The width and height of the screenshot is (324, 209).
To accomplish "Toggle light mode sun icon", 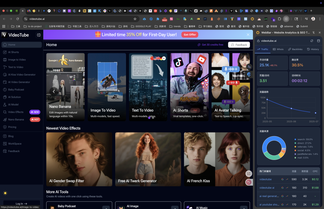I will 5,193.
